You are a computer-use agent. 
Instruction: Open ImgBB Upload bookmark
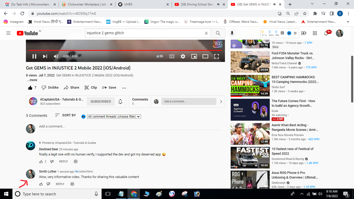tap(123, 22)
